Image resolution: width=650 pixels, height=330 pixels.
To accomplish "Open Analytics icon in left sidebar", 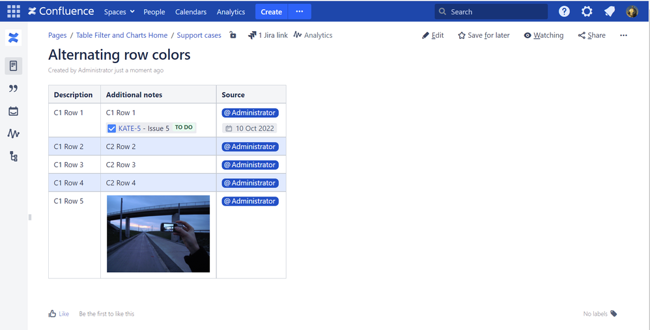I will click(13, 133).
